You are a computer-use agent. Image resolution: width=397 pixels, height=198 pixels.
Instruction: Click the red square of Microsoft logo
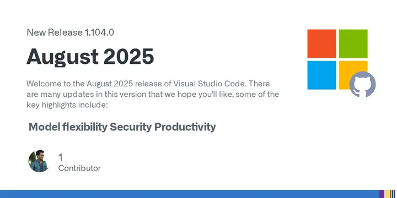point(321,43)
